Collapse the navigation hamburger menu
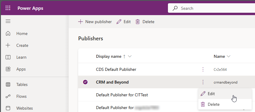Viewport: 255px width, 112px height. [8, 21]
